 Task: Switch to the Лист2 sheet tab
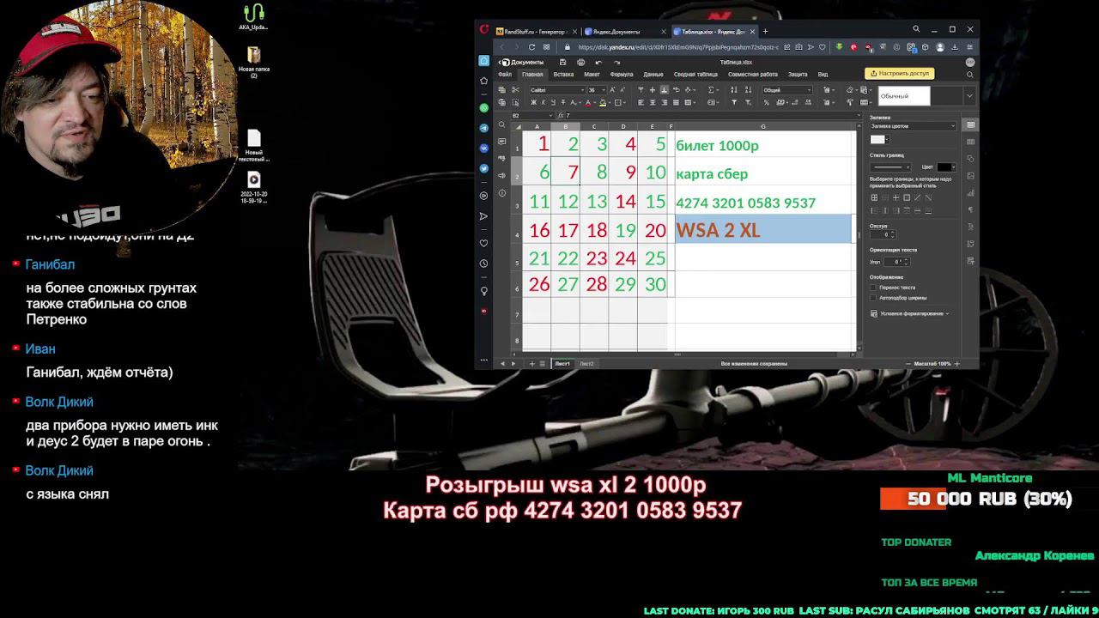[586, 364]
